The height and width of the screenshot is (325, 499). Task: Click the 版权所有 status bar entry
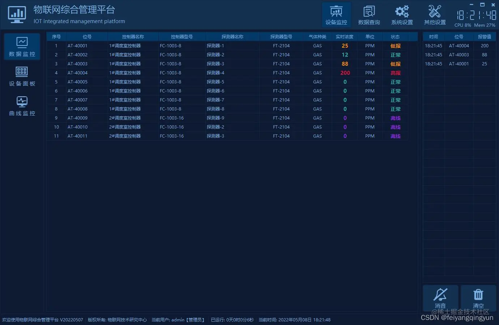[x=117, y=320]
